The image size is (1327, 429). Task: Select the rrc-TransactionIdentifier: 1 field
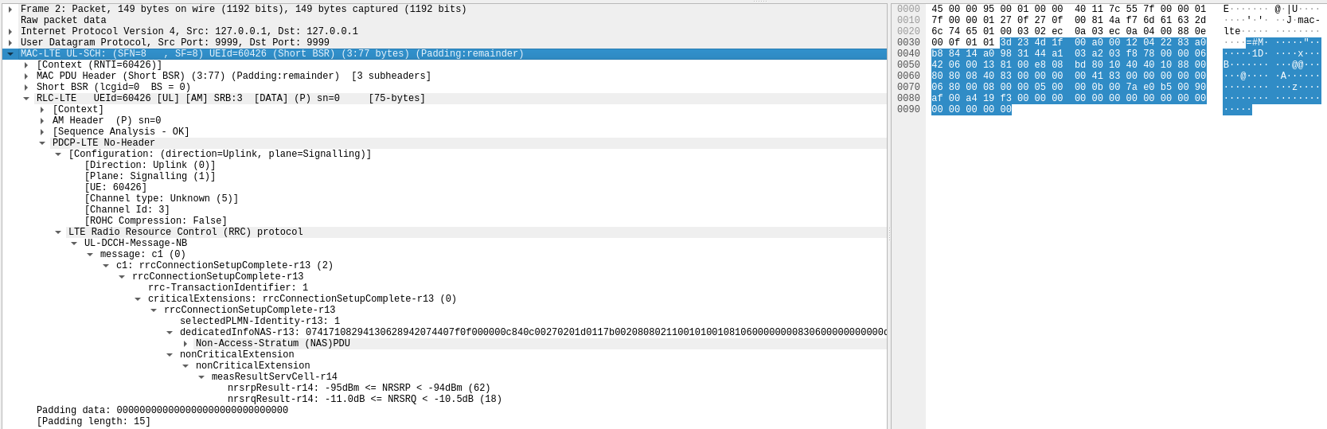228,288
